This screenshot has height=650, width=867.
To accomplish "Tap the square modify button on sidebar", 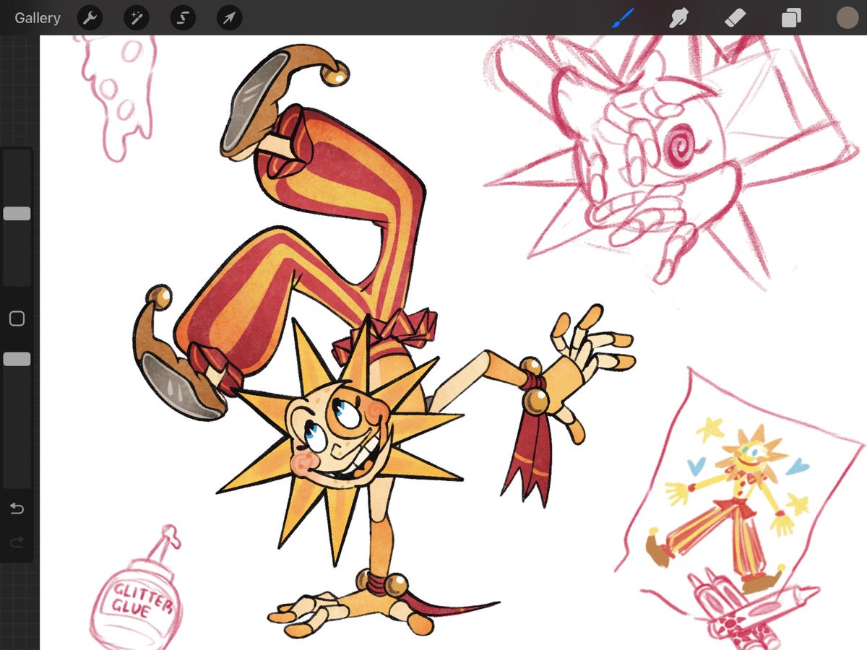I will point(17,318).
